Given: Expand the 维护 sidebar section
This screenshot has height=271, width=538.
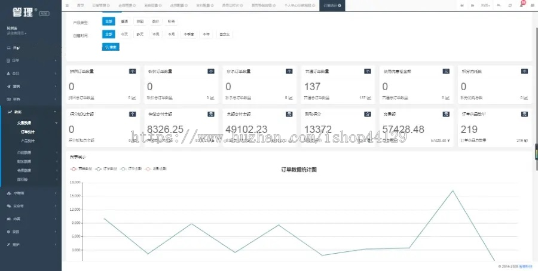Looking at the screenshot, I should coord(31,245).
